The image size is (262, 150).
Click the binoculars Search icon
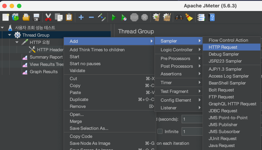click(x=179, y=17)
